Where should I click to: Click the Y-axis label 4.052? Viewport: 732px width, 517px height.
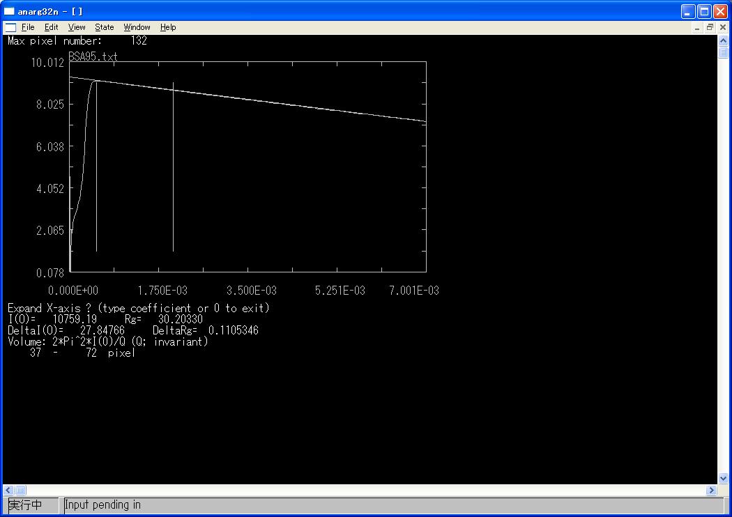pos(50,189)
